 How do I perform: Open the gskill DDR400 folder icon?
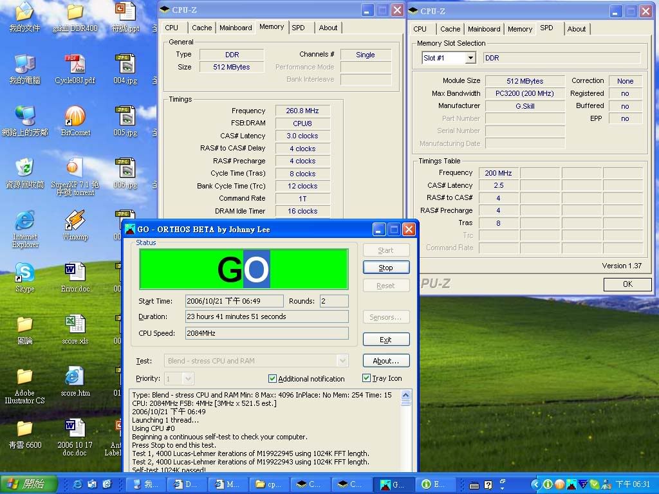[75, 17]
